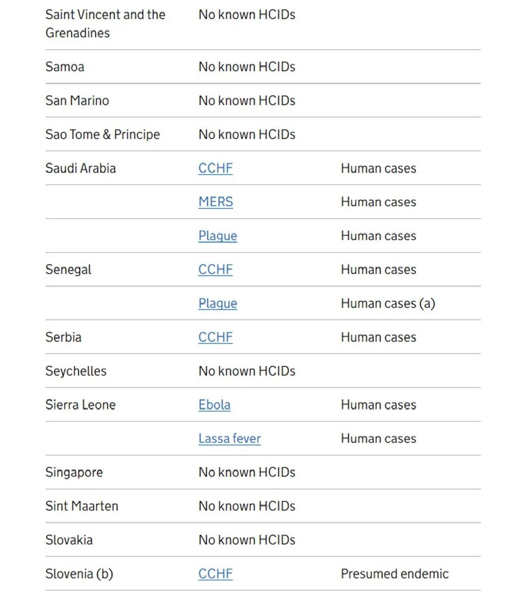Select the Sierra Leone country cell
Viewport: 512px width, 598px height.
coord(80,404)
